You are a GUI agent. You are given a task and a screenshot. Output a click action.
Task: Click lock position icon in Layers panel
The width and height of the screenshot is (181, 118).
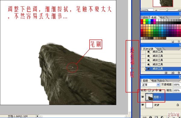pyautogui.click(x=157, y=90)
